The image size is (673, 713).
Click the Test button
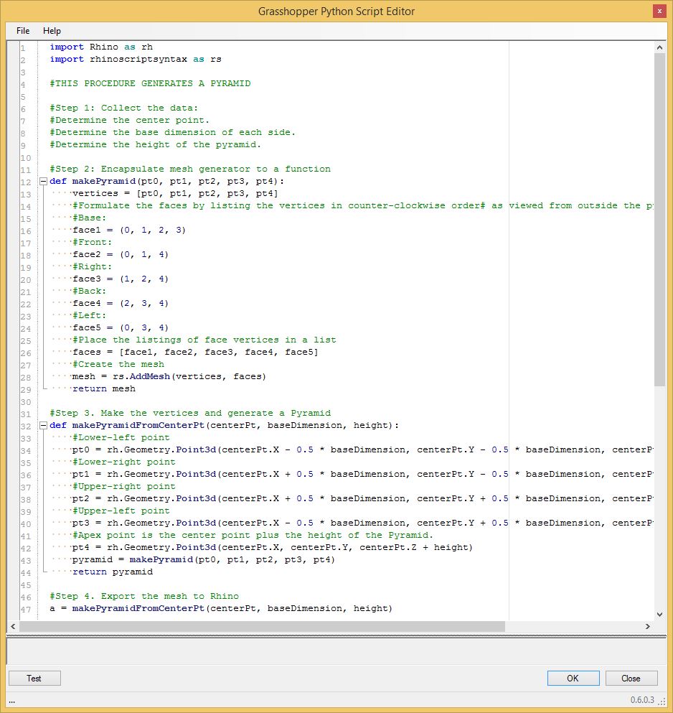tap(34, 678)
